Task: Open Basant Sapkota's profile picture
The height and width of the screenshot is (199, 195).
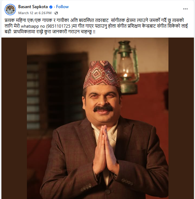Action: coord(10,10)
